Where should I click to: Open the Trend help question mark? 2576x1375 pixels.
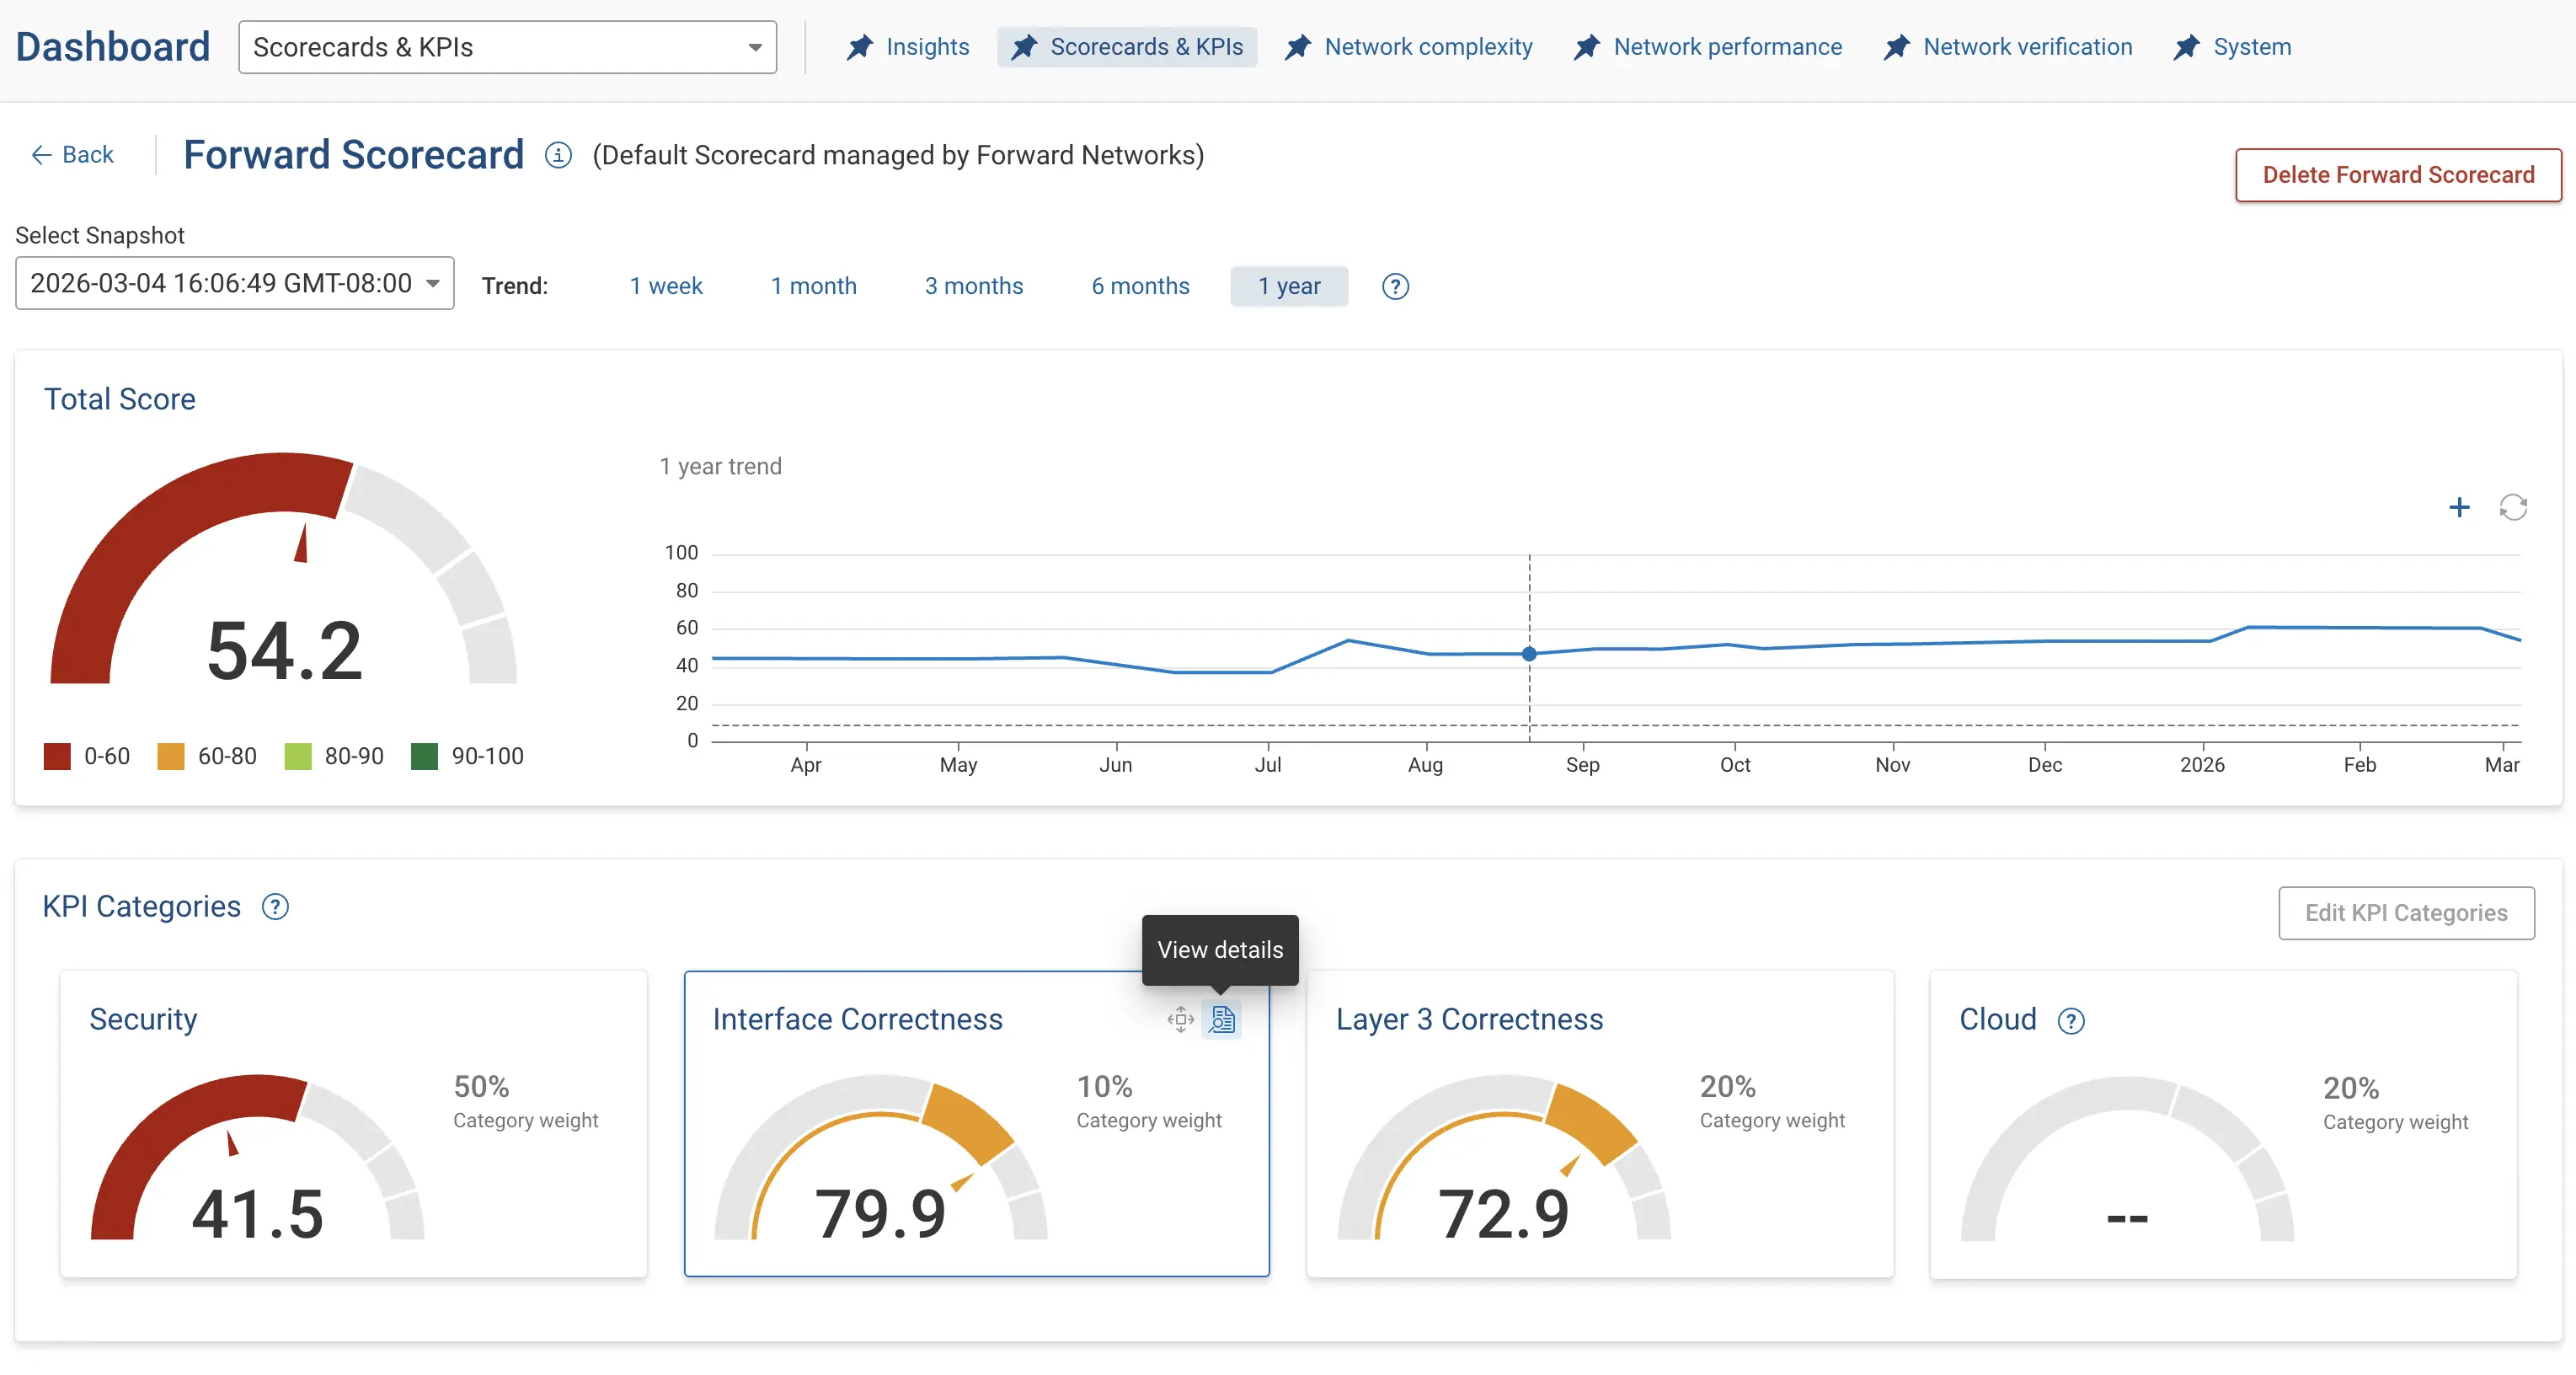[x=1395, y=287]
